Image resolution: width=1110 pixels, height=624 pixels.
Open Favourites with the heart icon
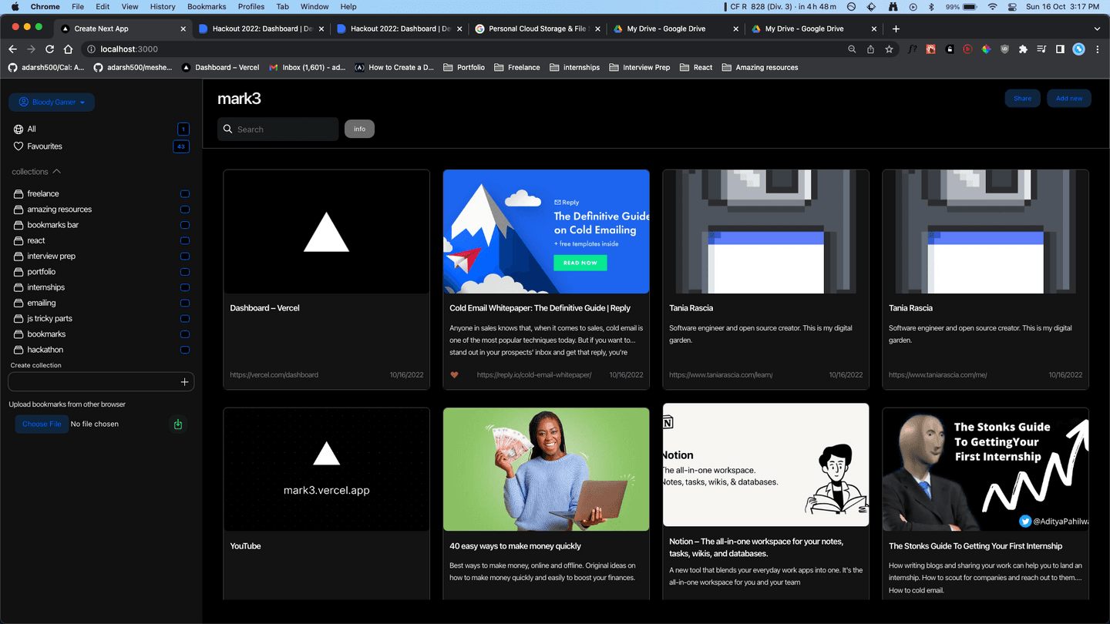coord(18,146)
